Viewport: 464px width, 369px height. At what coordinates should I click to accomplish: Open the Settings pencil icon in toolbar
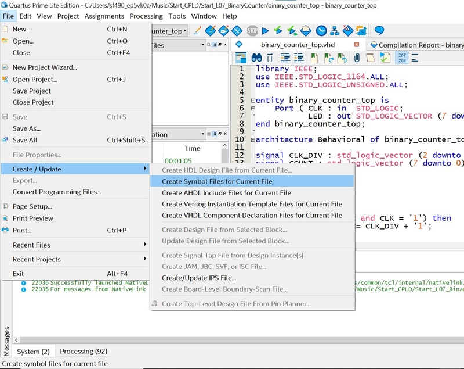point(197,31)
